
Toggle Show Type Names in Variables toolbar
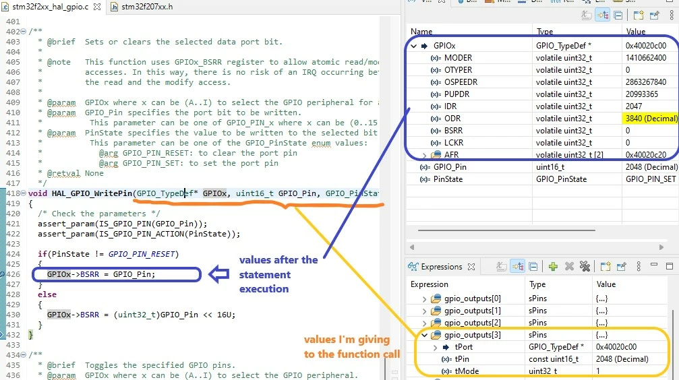pyautogui.click(x=587, y=15)
